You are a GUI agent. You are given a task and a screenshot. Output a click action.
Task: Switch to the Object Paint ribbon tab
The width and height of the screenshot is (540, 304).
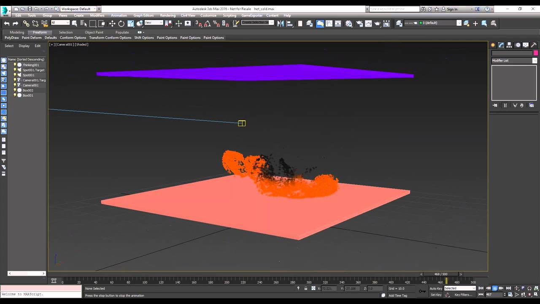pos(94,32)
